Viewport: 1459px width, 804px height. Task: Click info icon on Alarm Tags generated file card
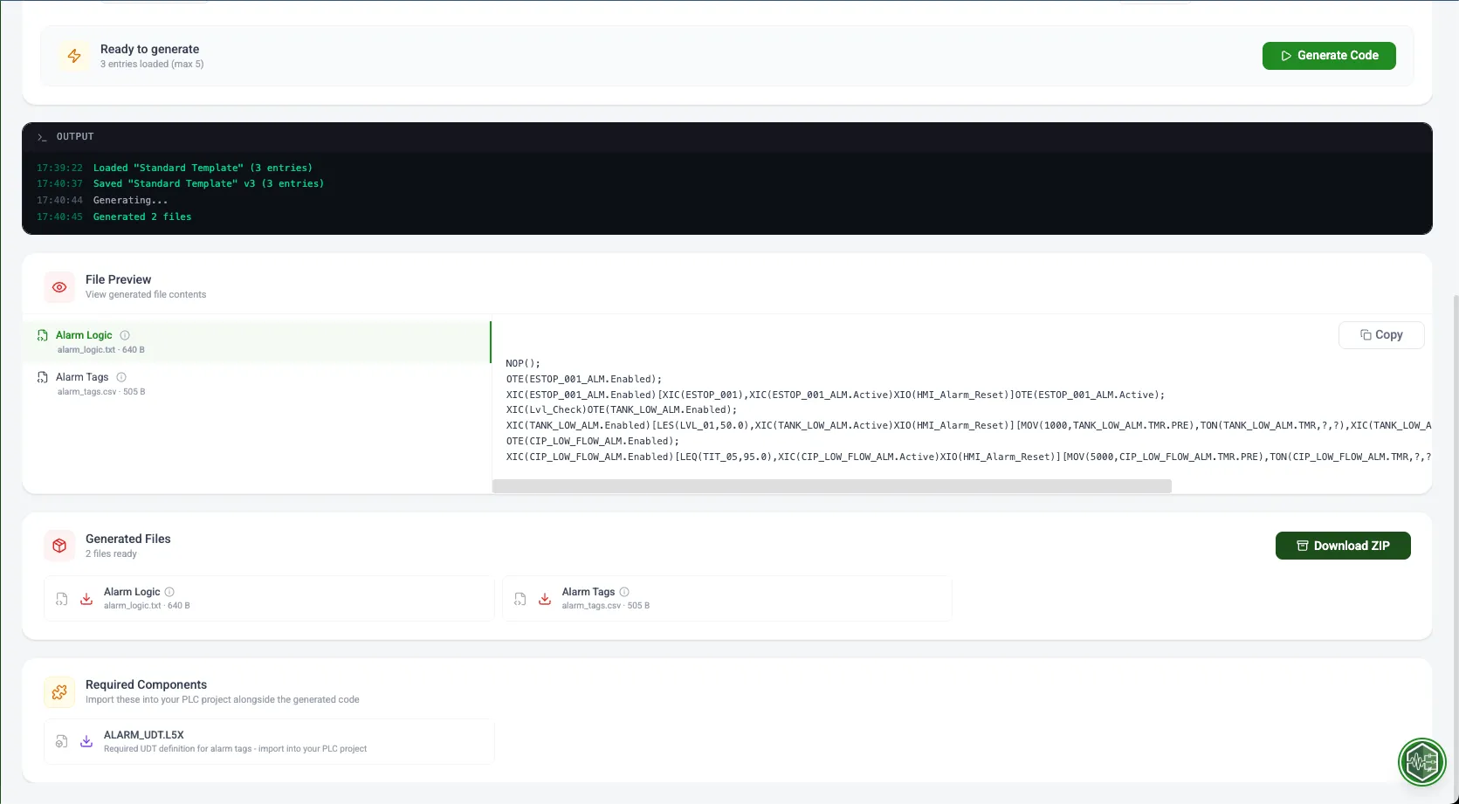tap(624, 592)
